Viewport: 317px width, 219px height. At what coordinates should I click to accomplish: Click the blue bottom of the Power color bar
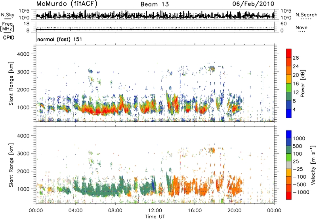pos(289,113)
